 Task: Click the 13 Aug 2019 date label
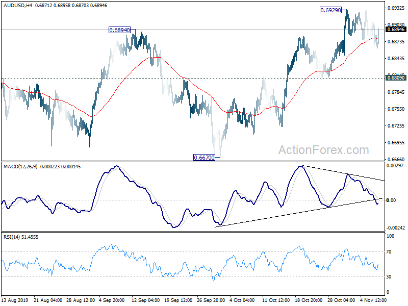[x=15, y=300]
